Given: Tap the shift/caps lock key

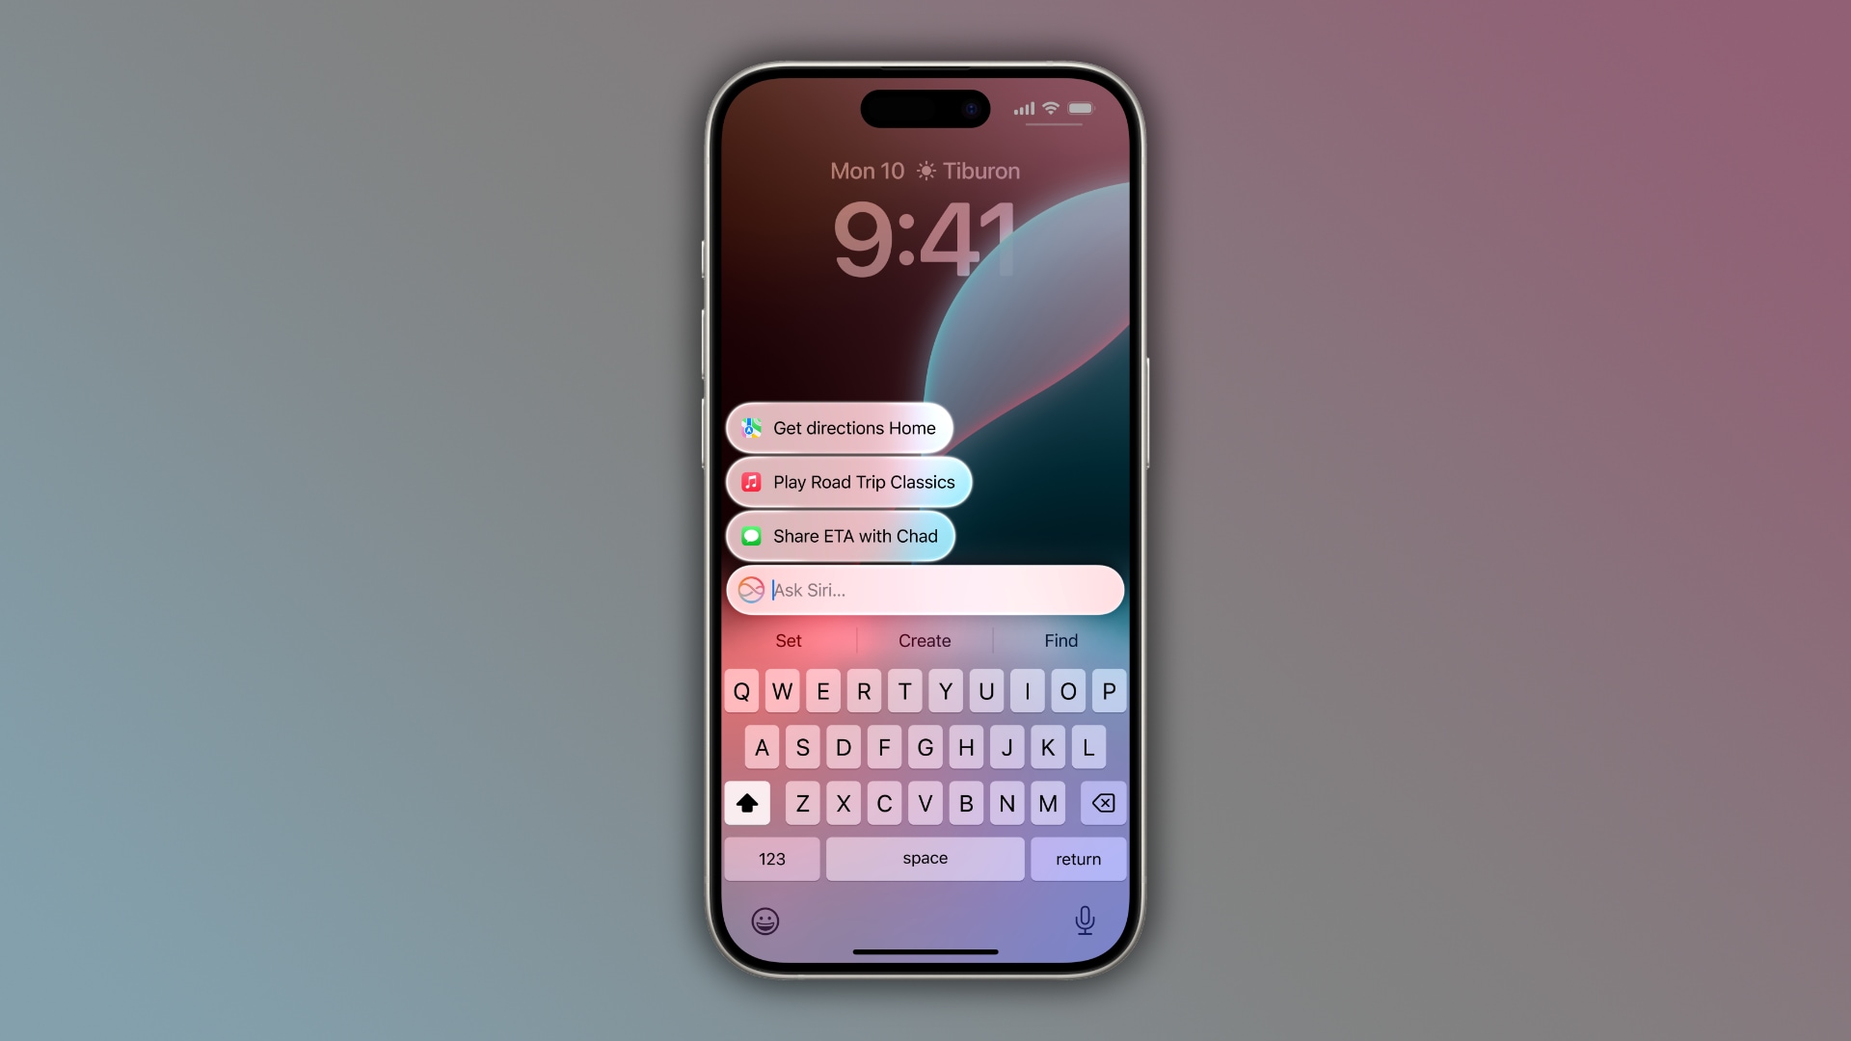Looking at the screenshot, I should point(746,802).
